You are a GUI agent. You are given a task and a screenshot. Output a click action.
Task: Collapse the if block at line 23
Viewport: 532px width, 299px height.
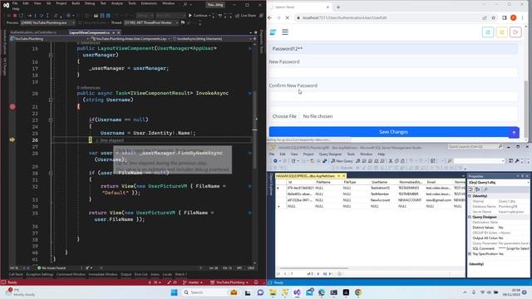(51, 120)
